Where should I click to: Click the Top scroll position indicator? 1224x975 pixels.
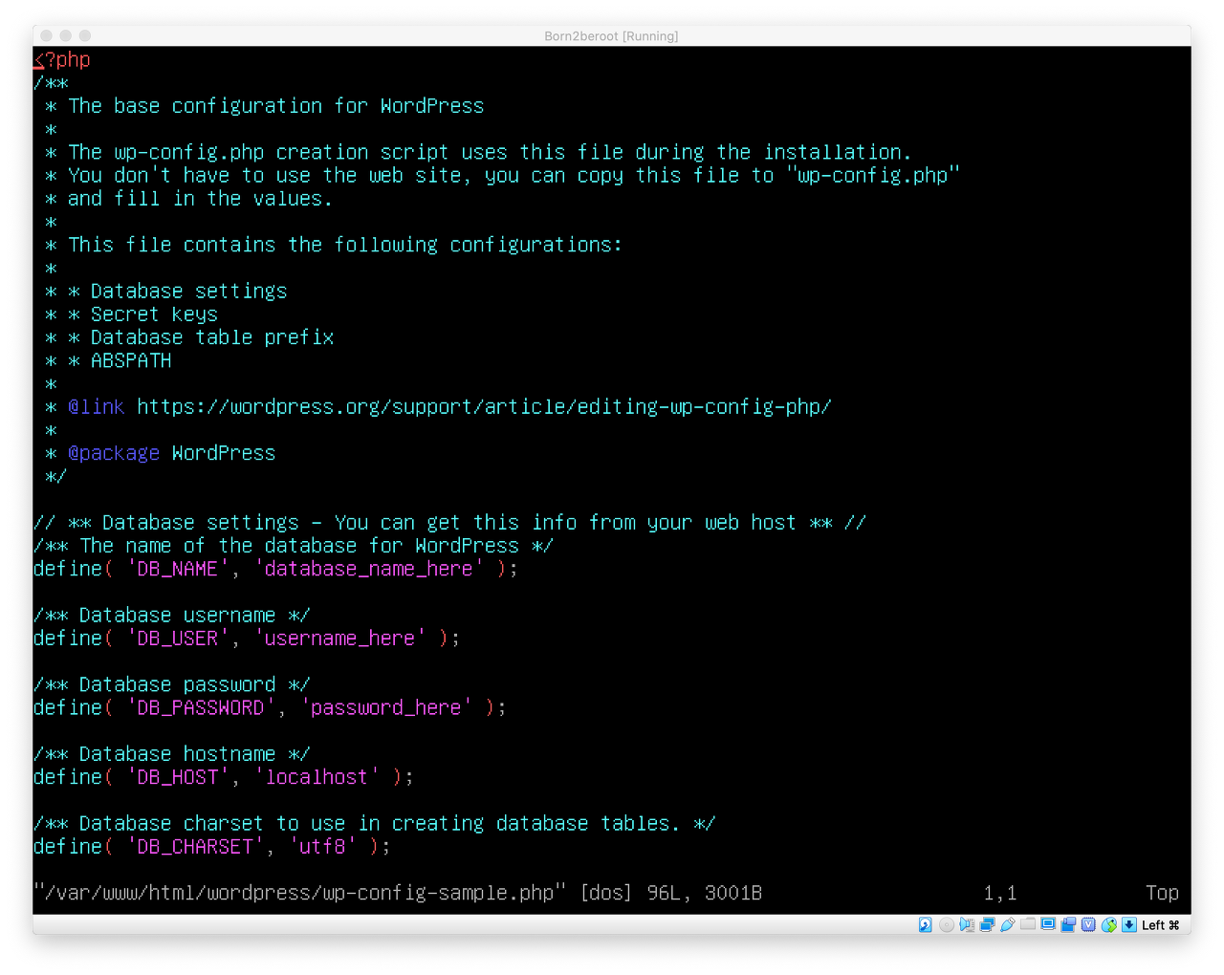(1163, 893)
